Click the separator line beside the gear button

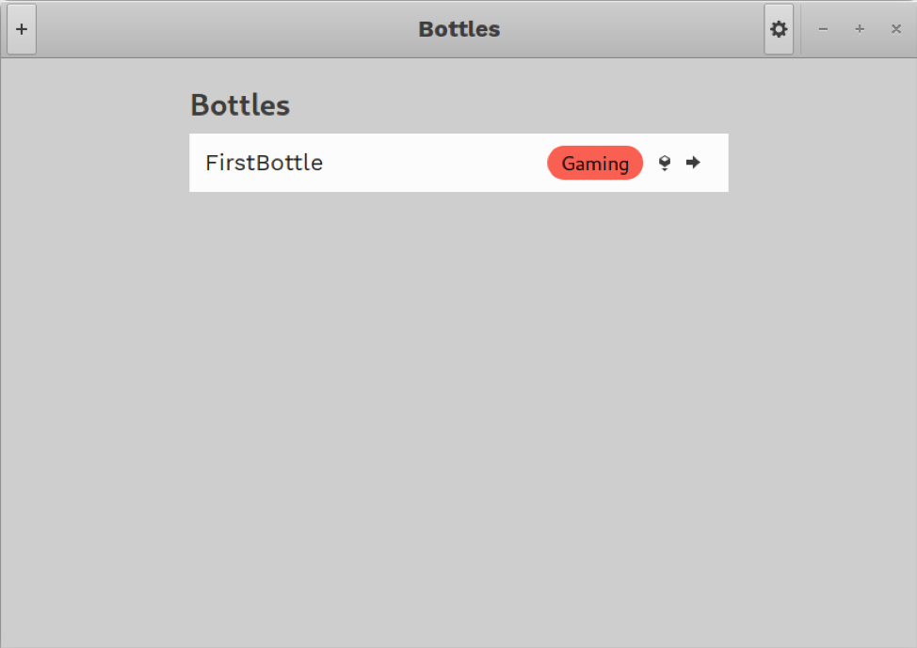pyautogui.click(x=800, y=29)
